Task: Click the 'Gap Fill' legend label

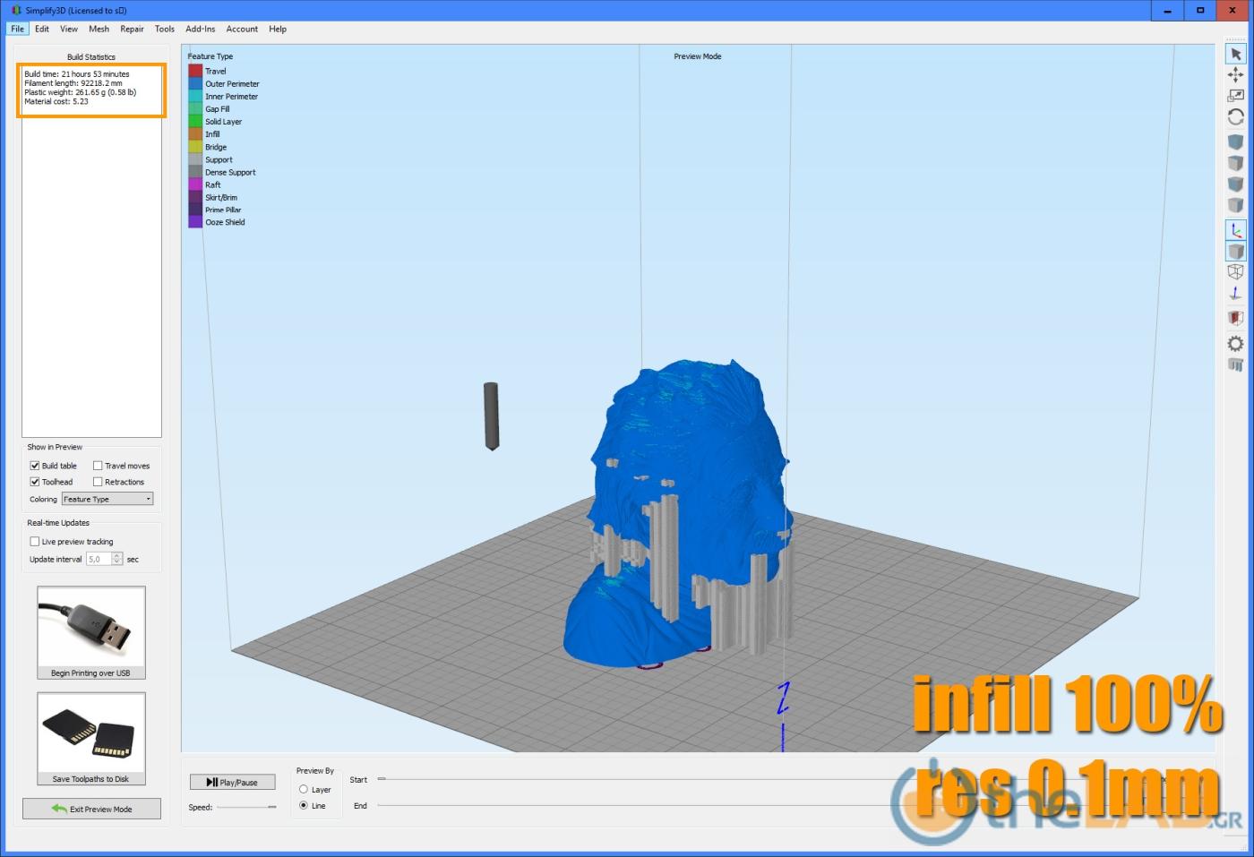Action: (x=218, y=109)
